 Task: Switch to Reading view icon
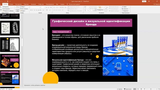click(141, 89)
